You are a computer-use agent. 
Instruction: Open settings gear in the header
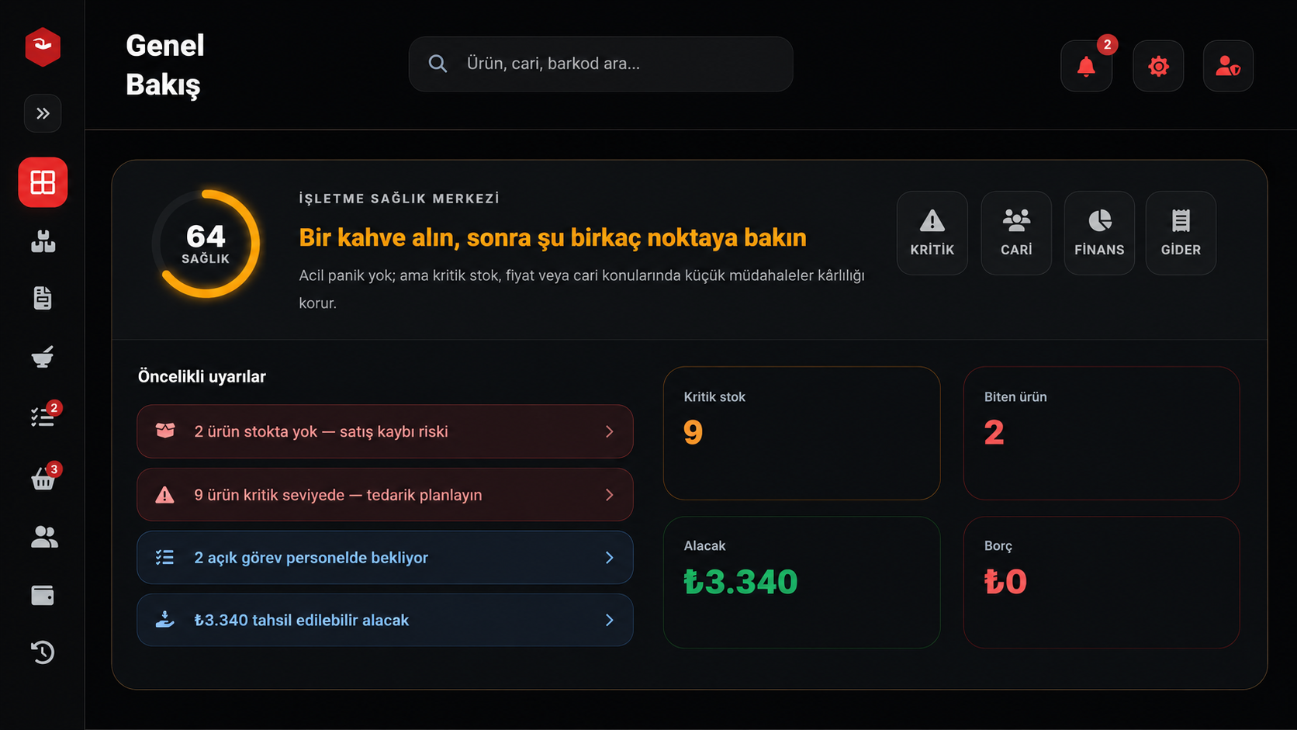(1158, 66)
